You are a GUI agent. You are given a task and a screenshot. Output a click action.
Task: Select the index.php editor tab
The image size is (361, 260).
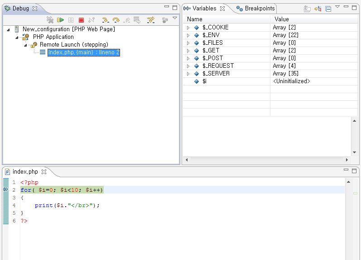25,172
